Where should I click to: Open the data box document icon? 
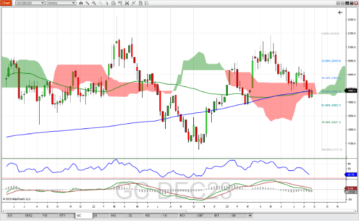click(113, 3)
